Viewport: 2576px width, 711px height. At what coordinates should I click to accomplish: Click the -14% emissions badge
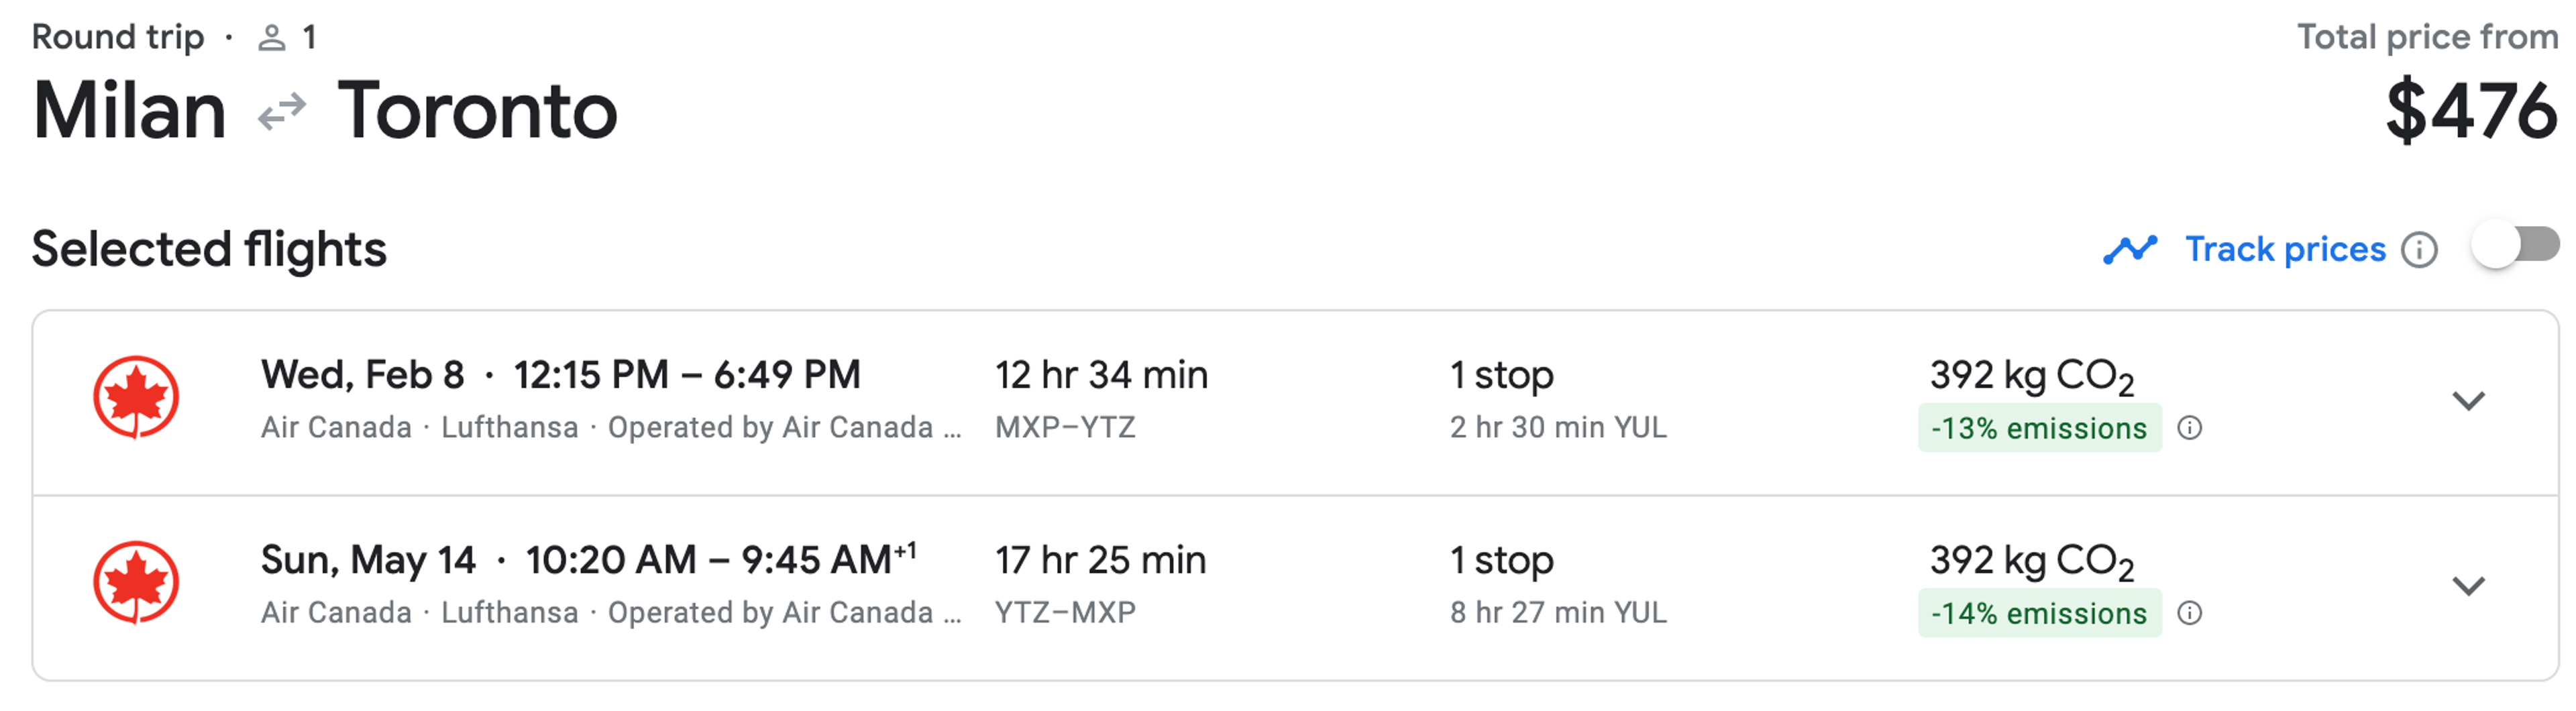[2039, 614]
